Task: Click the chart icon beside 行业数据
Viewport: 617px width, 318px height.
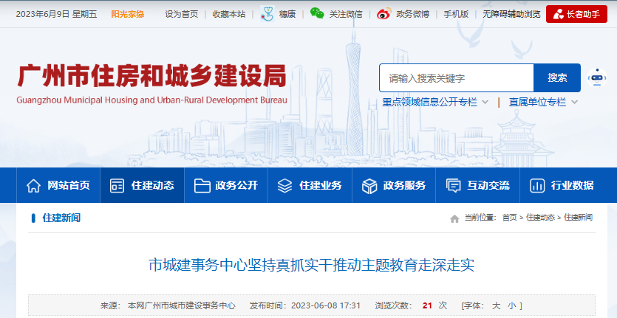Action: click(x=537, y=185)
